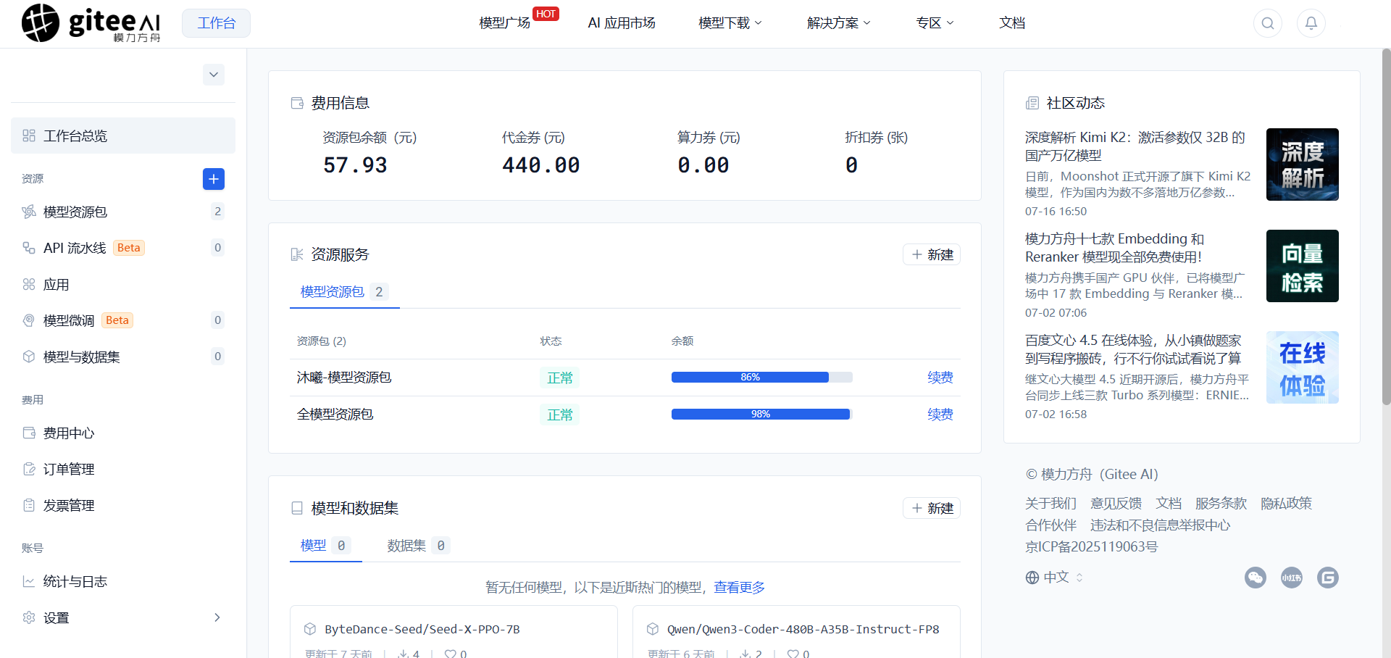
Task: Expand the 模型下载 dropdown menu
Action: coord(730,23)
